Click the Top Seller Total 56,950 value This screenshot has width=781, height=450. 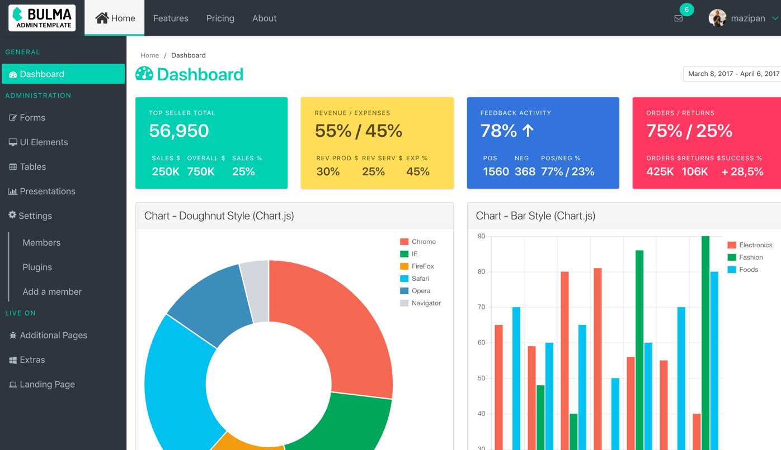(179, 131)
